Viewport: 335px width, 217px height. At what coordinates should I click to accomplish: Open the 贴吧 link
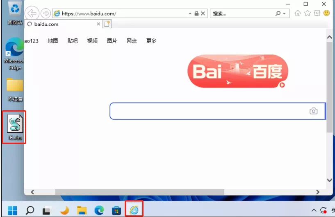pyautogui.click(x=73, y=41)
